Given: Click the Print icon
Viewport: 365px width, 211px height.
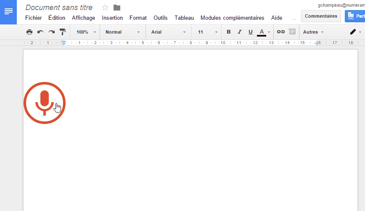Looking at the screenshot, I should click(x=29, y=32).
